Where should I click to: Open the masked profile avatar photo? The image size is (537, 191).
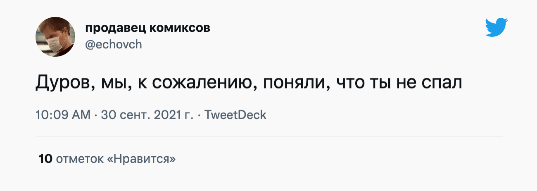point(55,38)
